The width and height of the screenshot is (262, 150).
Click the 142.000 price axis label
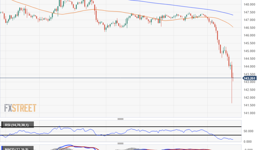(249, 98)
